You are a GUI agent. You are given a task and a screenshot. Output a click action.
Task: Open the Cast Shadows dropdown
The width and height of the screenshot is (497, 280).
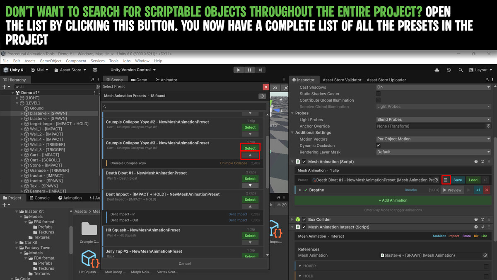[433, 87]
